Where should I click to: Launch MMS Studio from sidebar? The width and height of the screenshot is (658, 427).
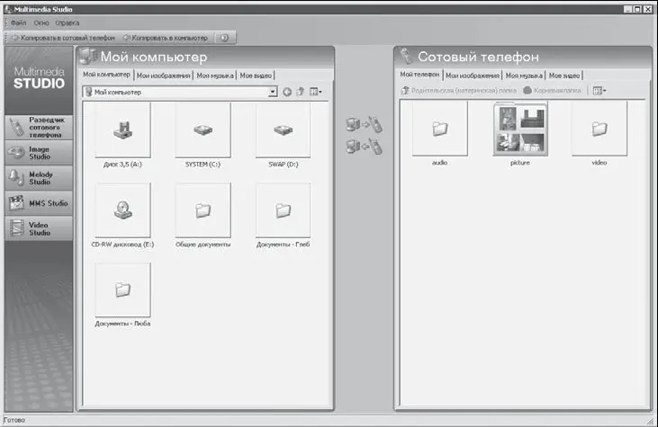(x=39, y=203)
